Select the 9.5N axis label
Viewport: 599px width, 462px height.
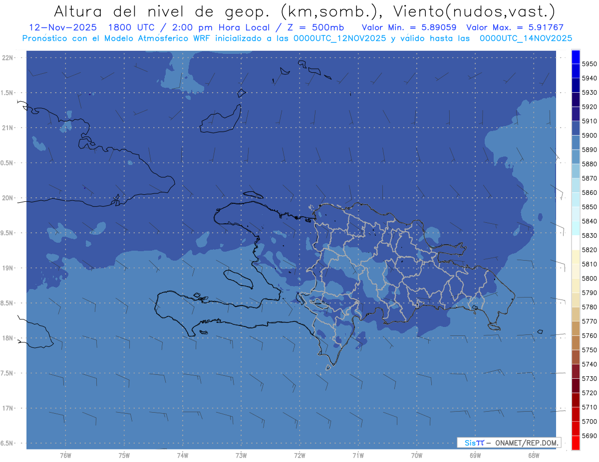pos(7,233)
